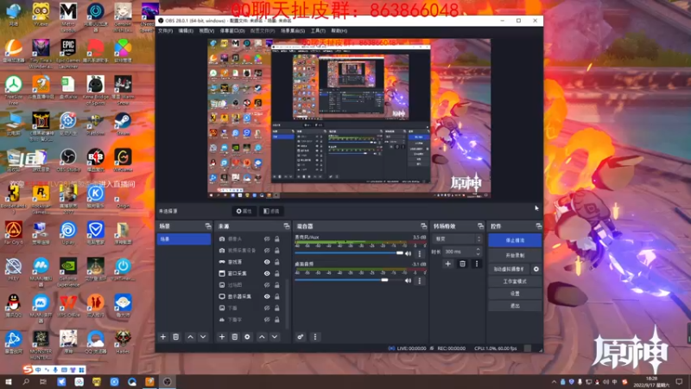
Task: Open the 场景集合(S) menu in OBS
Action: tap(293, 31)
